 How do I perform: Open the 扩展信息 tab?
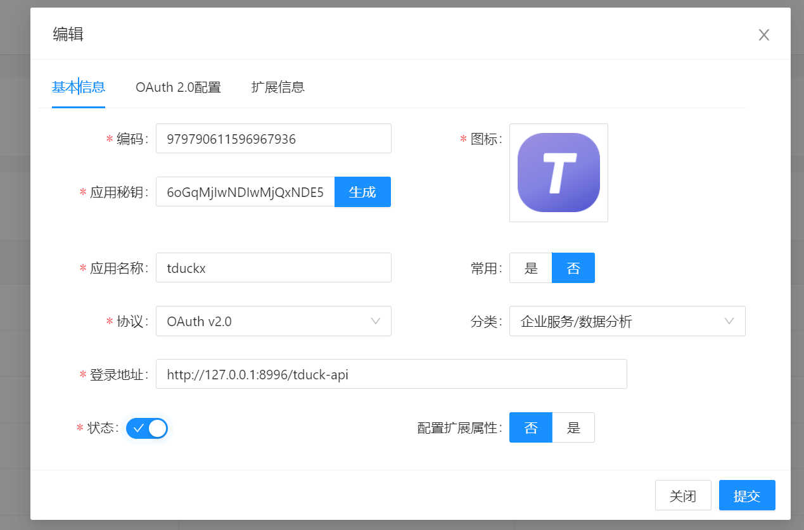[278, 87]
